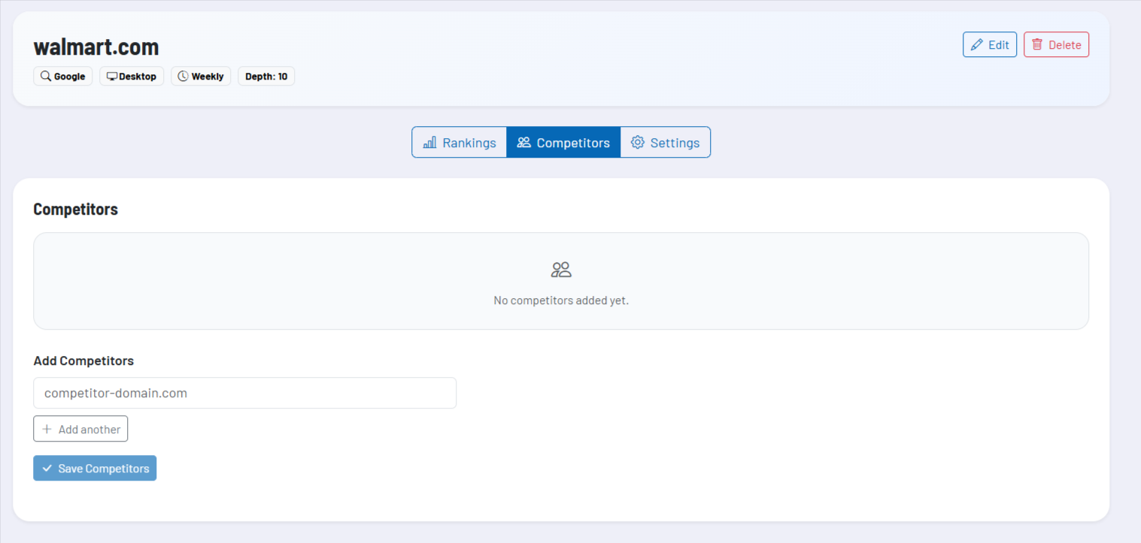This screenshot has width=1141, height=543.
Task: Click the people icon above the 'No competitors added yet.' message
Action: click(x=561, y=270)
